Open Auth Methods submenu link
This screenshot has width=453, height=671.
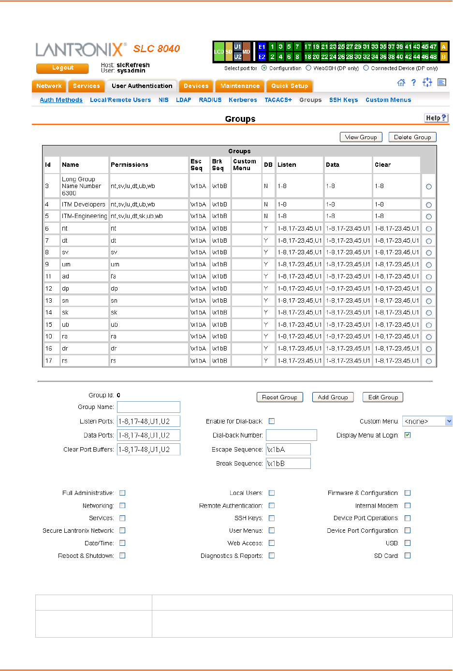pyautogui.click(x=61, y=100)
